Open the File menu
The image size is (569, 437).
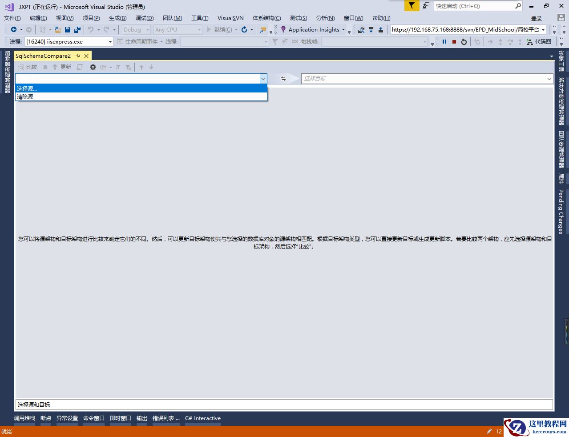(12, 18)
